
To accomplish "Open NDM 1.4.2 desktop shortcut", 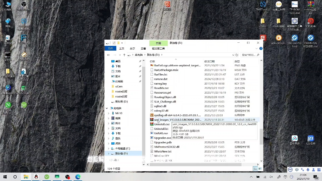I will (x=8, y=108).
